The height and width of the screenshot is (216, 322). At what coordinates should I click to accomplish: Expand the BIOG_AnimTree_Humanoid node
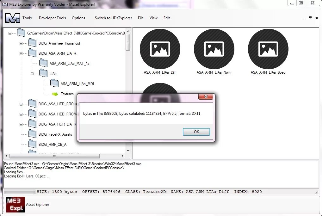pyautogui.click(x=21, y=43)
